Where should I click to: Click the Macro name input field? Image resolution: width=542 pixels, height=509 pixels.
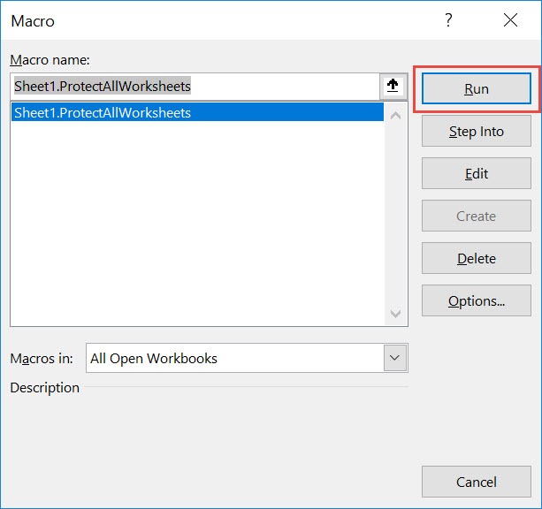coord(195,87)
